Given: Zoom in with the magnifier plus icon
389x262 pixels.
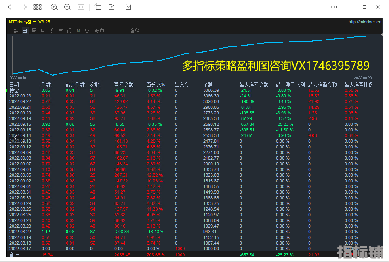Looking at the screenshot, I should coord(54,7).
